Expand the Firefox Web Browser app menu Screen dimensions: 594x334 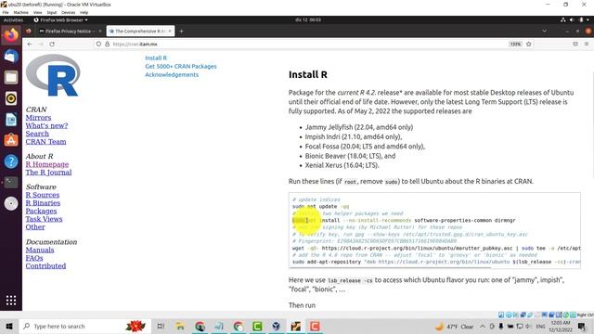click(x=61, y=19)
